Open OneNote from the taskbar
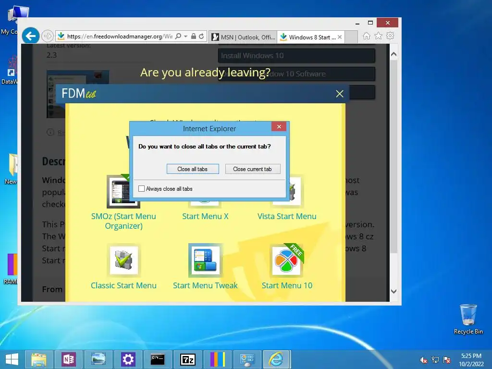This screenshot has height=369, width=492. tap(69, 359)
